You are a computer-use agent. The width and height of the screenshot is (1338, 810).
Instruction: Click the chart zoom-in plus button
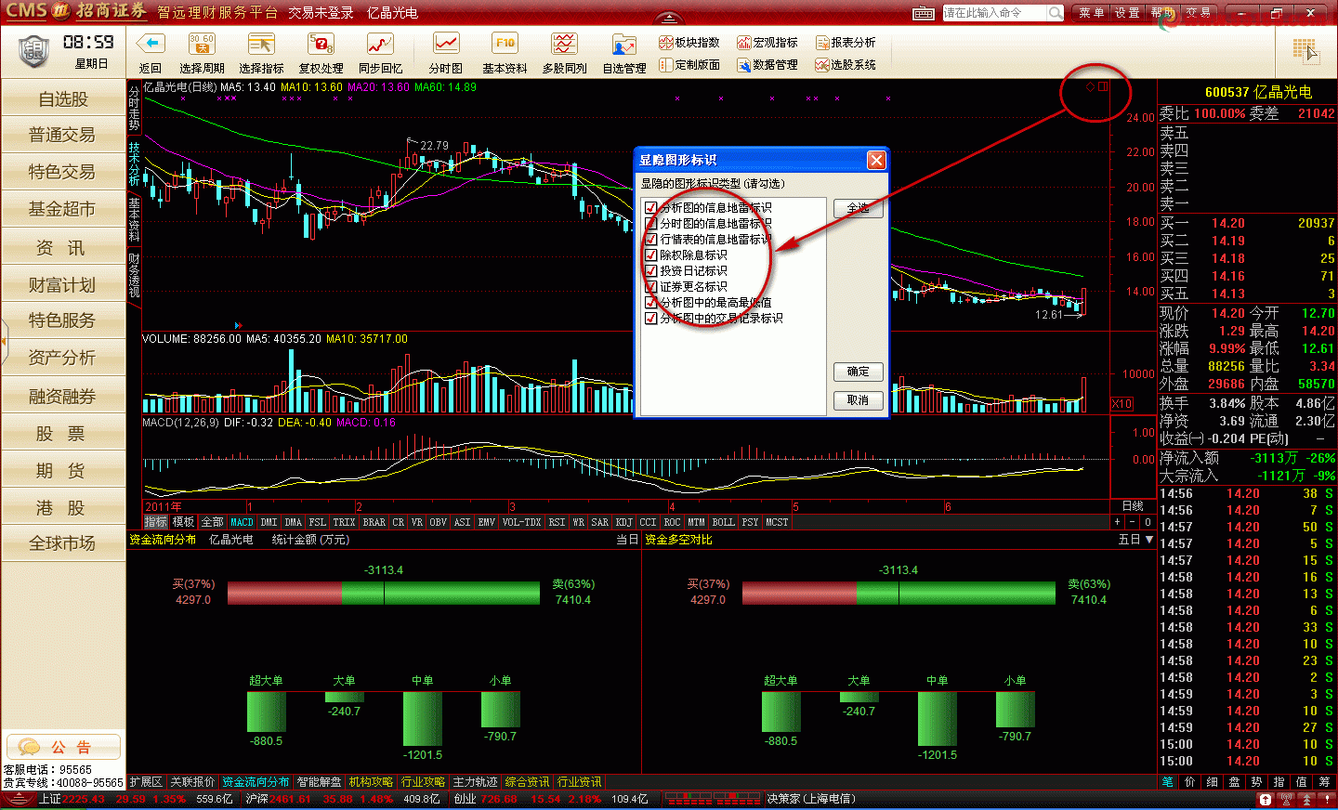point(1118,522)
